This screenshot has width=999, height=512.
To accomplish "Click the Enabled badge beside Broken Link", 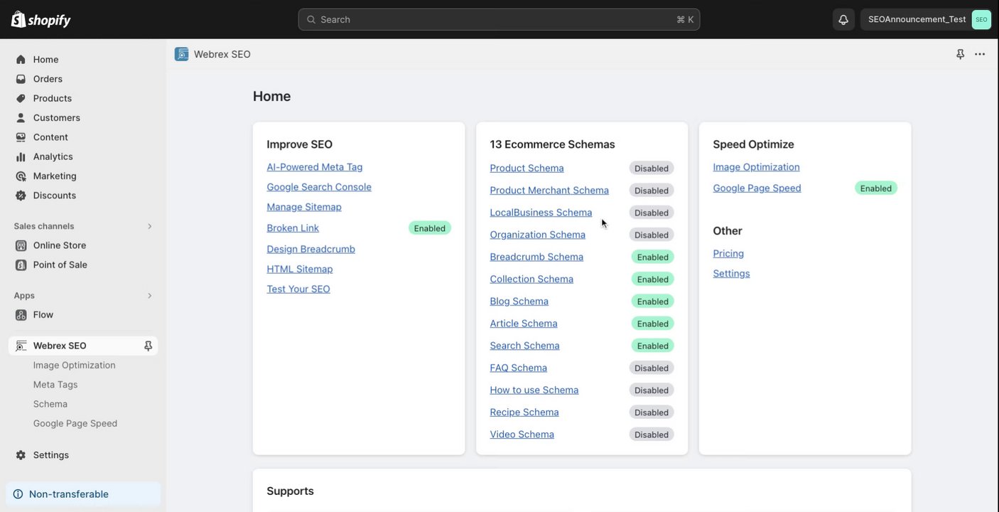I will click(429, 228).
